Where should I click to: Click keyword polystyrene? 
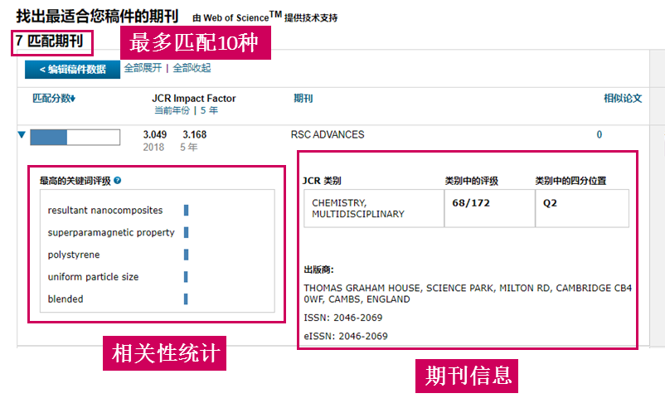(x=74, y=255)
